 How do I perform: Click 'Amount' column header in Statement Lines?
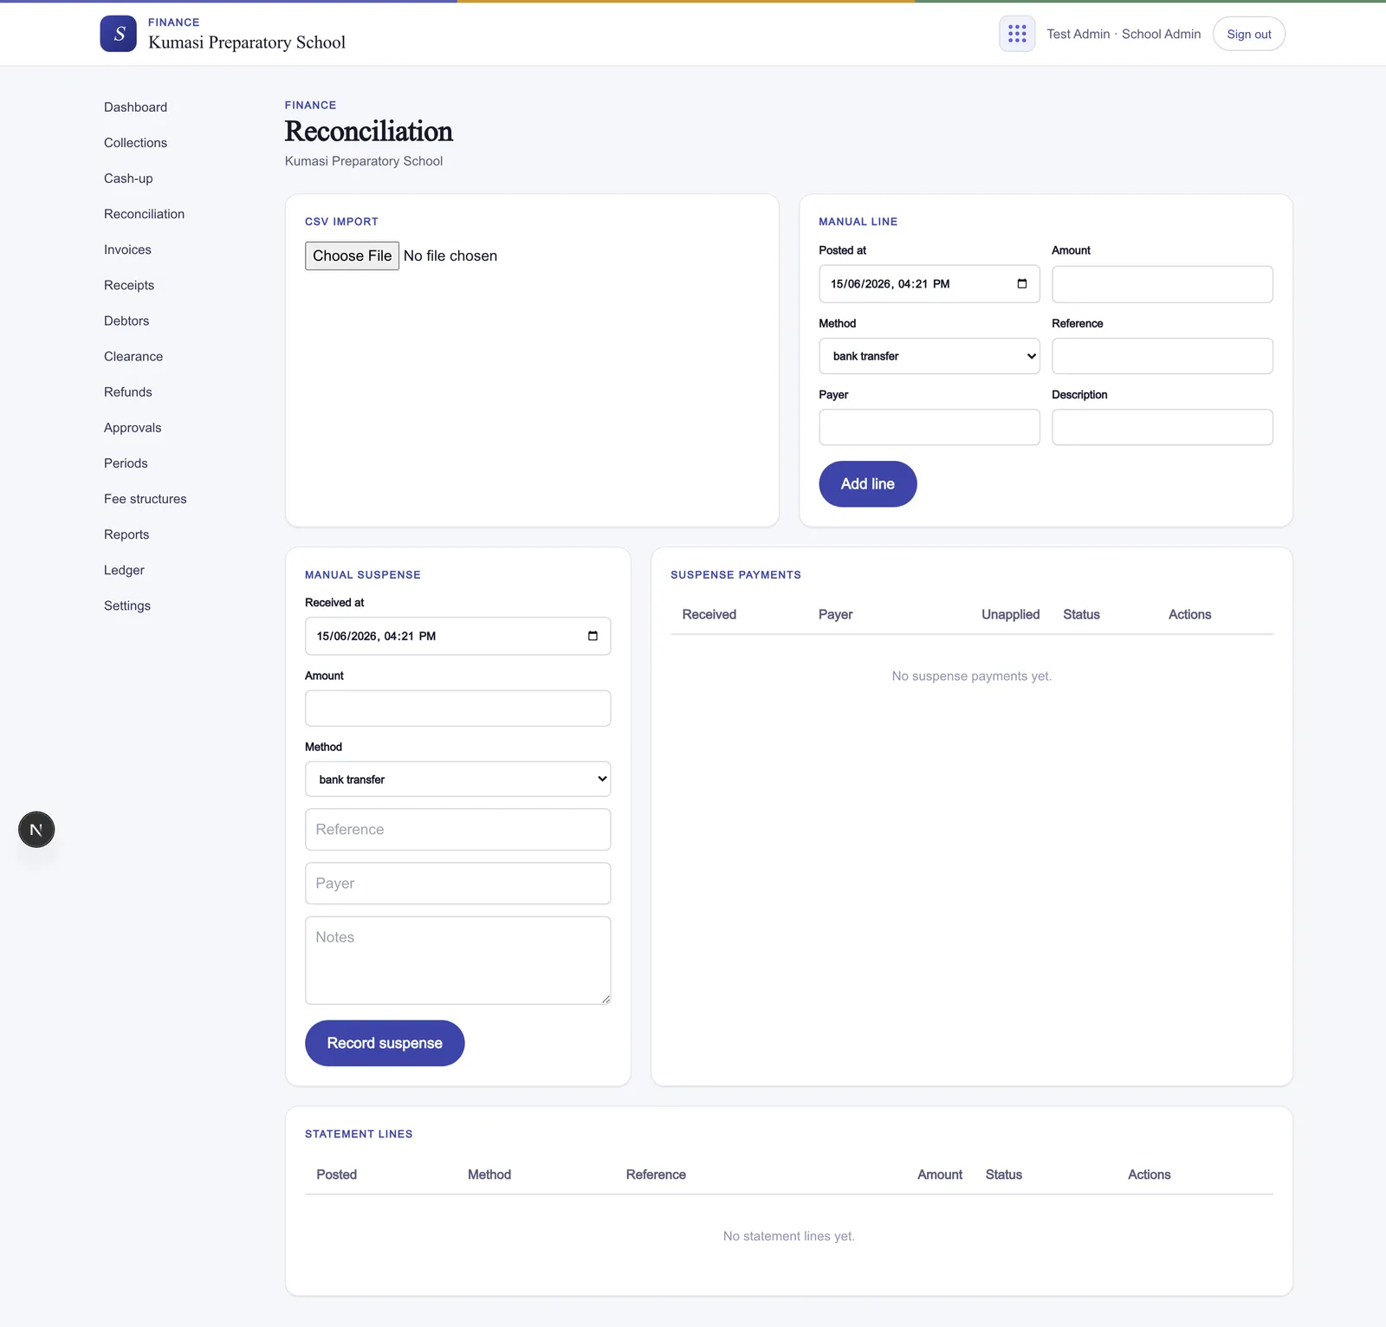[x=940, y=1175]
